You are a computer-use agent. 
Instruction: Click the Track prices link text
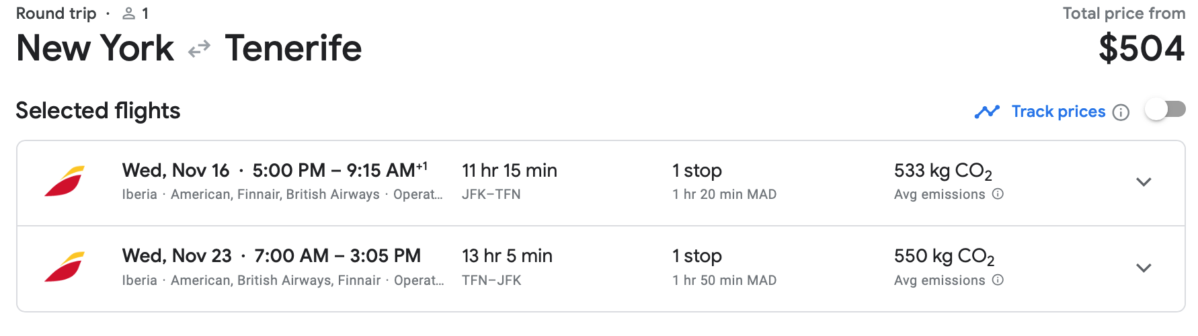[x=1058, y=112]
